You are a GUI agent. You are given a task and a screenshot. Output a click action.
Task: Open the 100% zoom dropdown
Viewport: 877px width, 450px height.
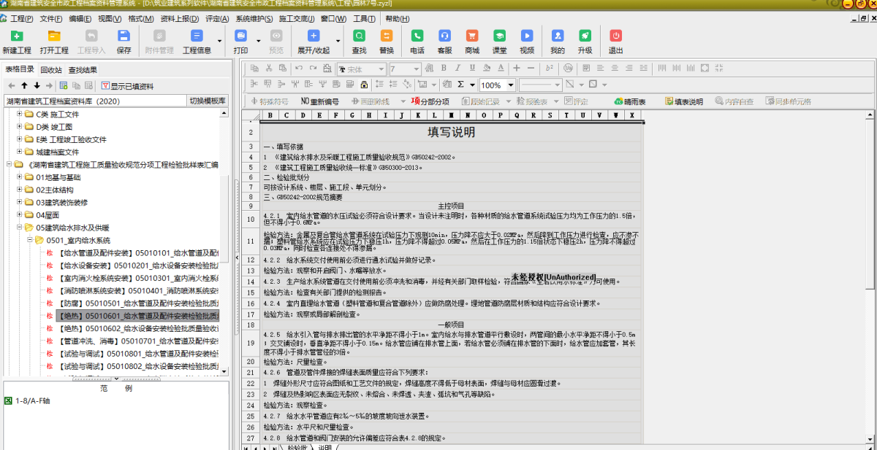512,85
